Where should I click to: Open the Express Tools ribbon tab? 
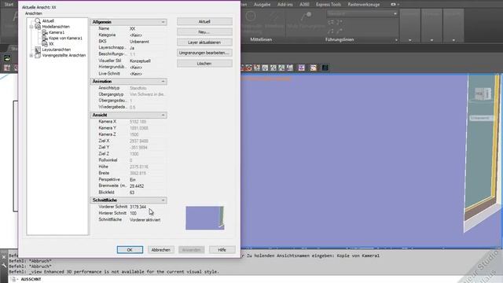pos(329,5)
